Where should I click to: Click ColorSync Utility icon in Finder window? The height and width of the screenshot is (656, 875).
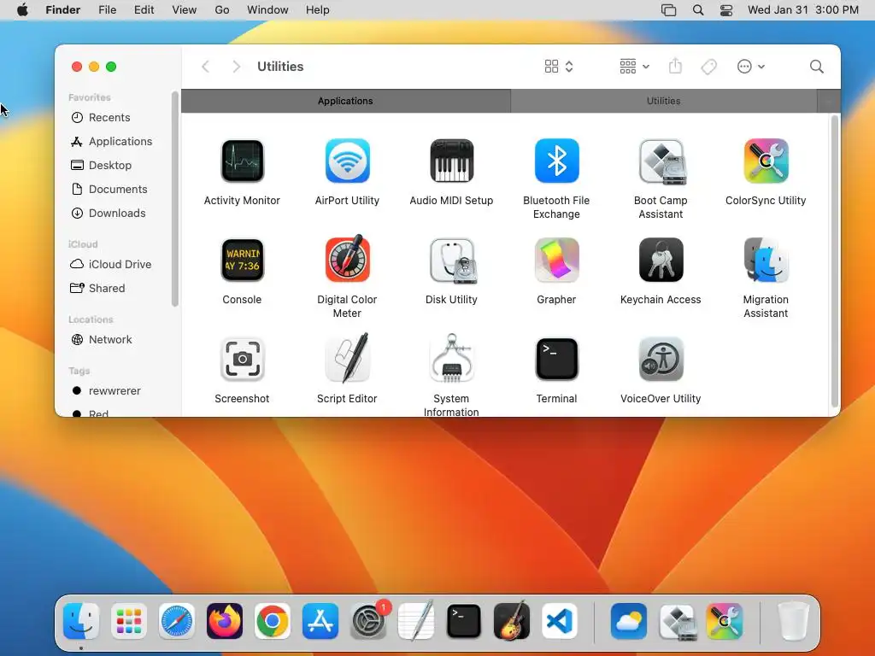click(x=766, y=161)
